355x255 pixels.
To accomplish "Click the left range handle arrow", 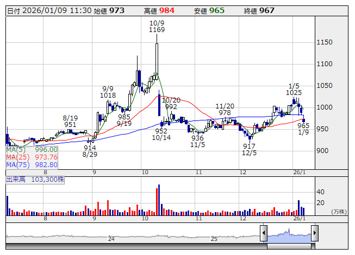I will 264,233.
